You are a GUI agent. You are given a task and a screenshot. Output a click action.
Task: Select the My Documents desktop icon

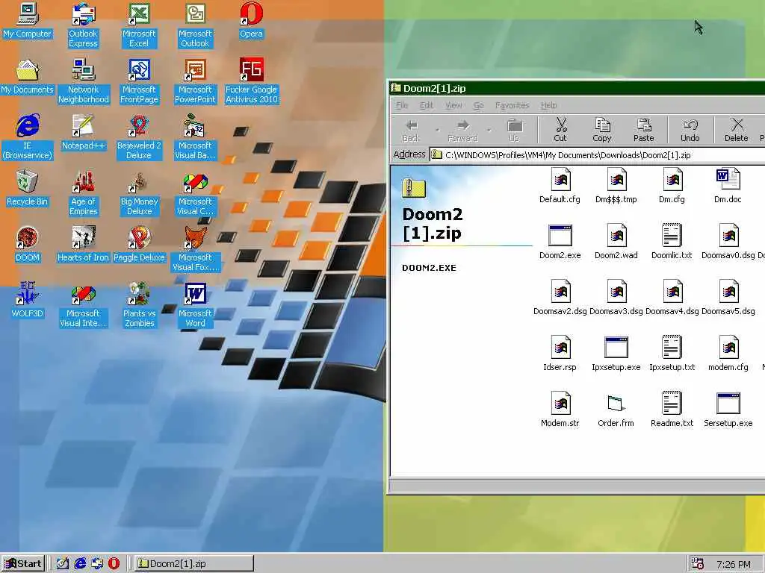[28, 77]
